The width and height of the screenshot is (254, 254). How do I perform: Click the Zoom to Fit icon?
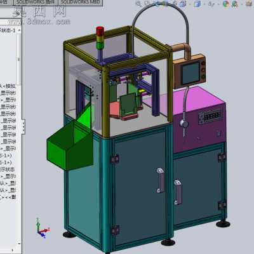pos(138,3)
